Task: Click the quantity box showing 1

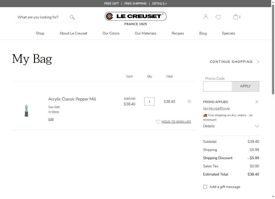Action: tap(149, 101)
